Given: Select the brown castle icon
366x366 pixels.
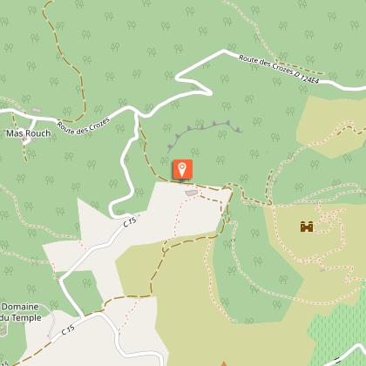Looking at the screenshot, I should [307, 227].
